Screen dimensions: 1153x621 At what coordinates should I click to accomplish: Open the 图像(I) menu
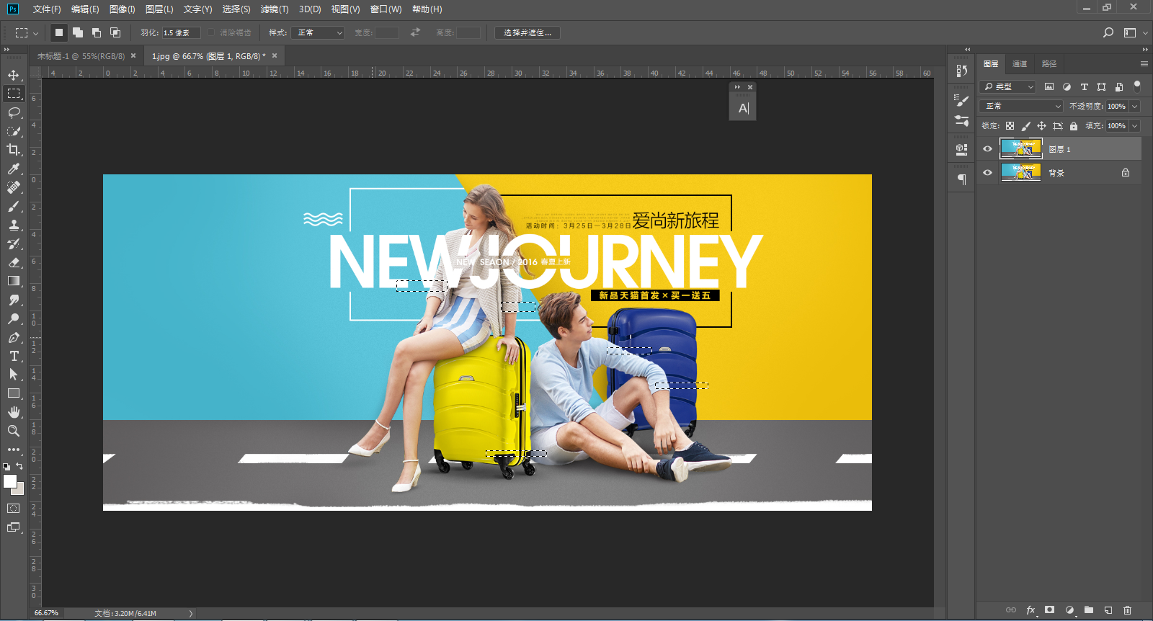tap(123, 9)
